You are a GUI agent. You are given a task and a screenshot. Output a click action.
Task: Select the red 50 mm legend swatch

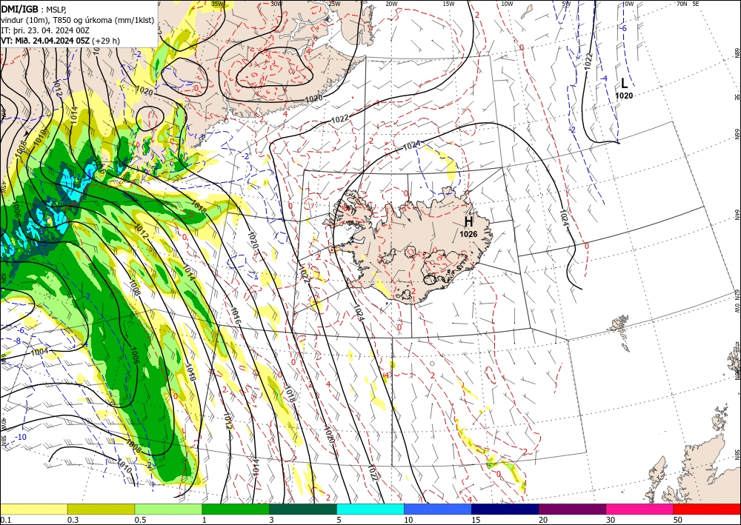(707, 509)
